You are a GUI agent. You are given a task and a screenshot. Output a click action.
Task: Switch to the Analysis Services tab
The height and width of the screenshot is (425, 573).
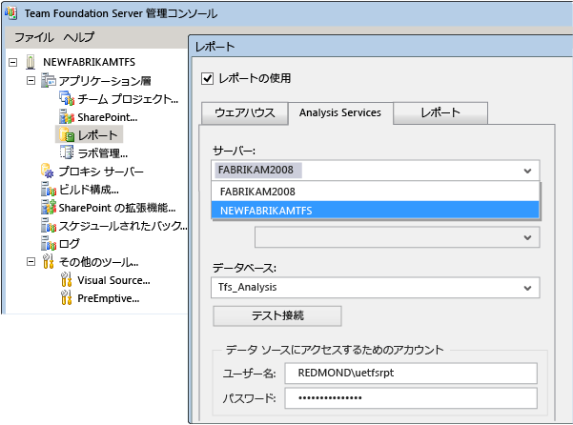[x=340, y=112]
